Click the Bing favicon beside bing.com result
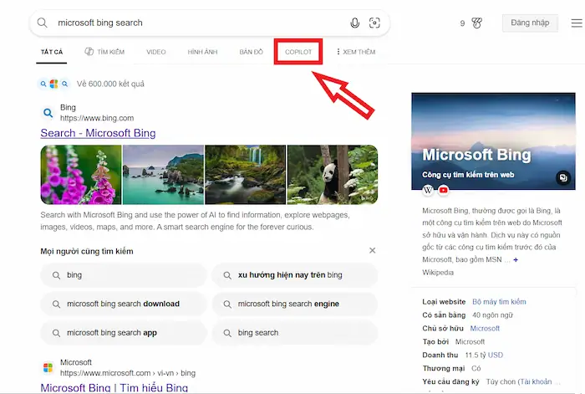The image size is (585, 394). tap(48, 112)
